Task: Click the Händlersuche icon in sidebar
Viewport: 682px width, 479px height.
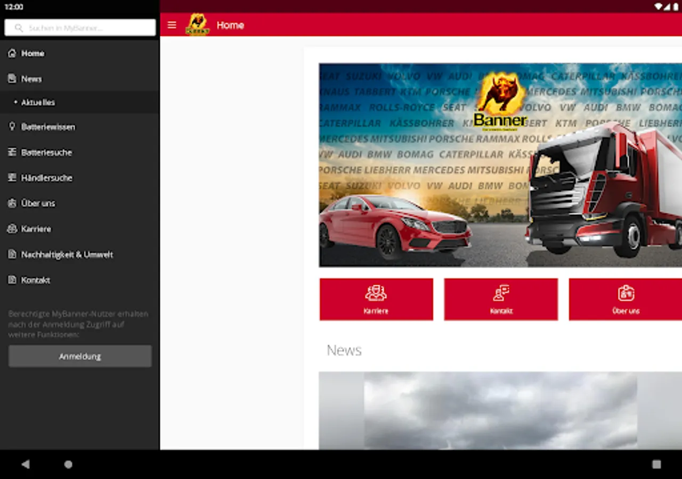Action: coord(12,178)
